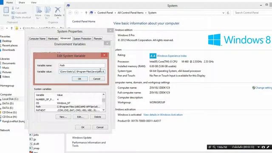Click the New... system variable button
The image size is (272, 153).
63,117
